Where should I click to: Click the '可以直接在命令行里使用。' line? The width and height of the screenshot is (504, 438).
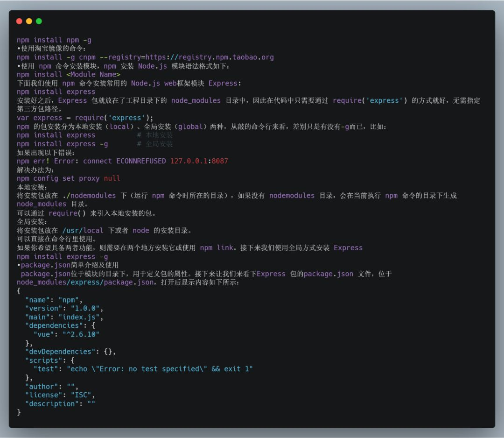click(x=56, y=239)
